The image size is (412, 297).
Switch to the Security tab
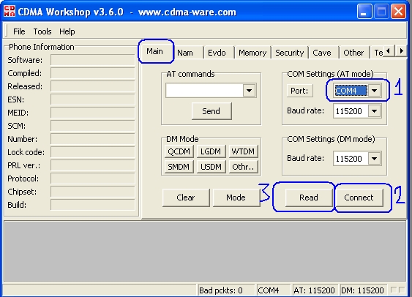(290, 53)
